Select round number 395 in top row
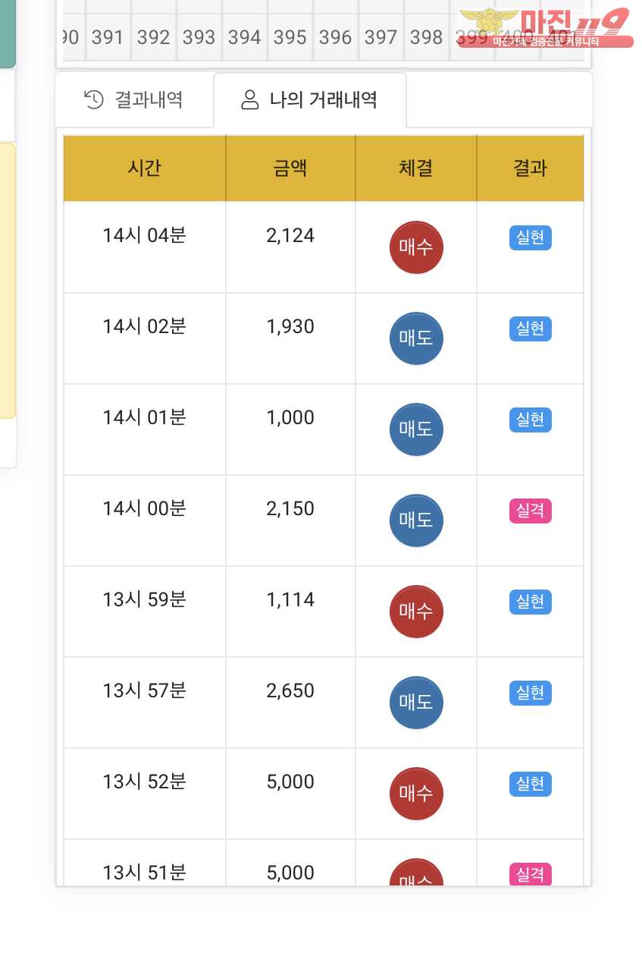Viewport: 642px width, 975px height. (x=290, y=37)
